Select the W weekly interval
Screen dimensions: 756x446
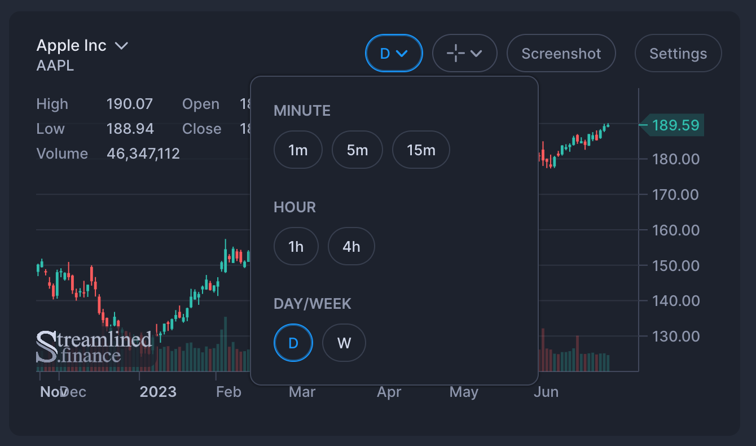(344, 343)
